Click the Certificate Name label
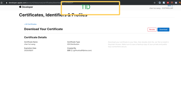 point(31,42)
